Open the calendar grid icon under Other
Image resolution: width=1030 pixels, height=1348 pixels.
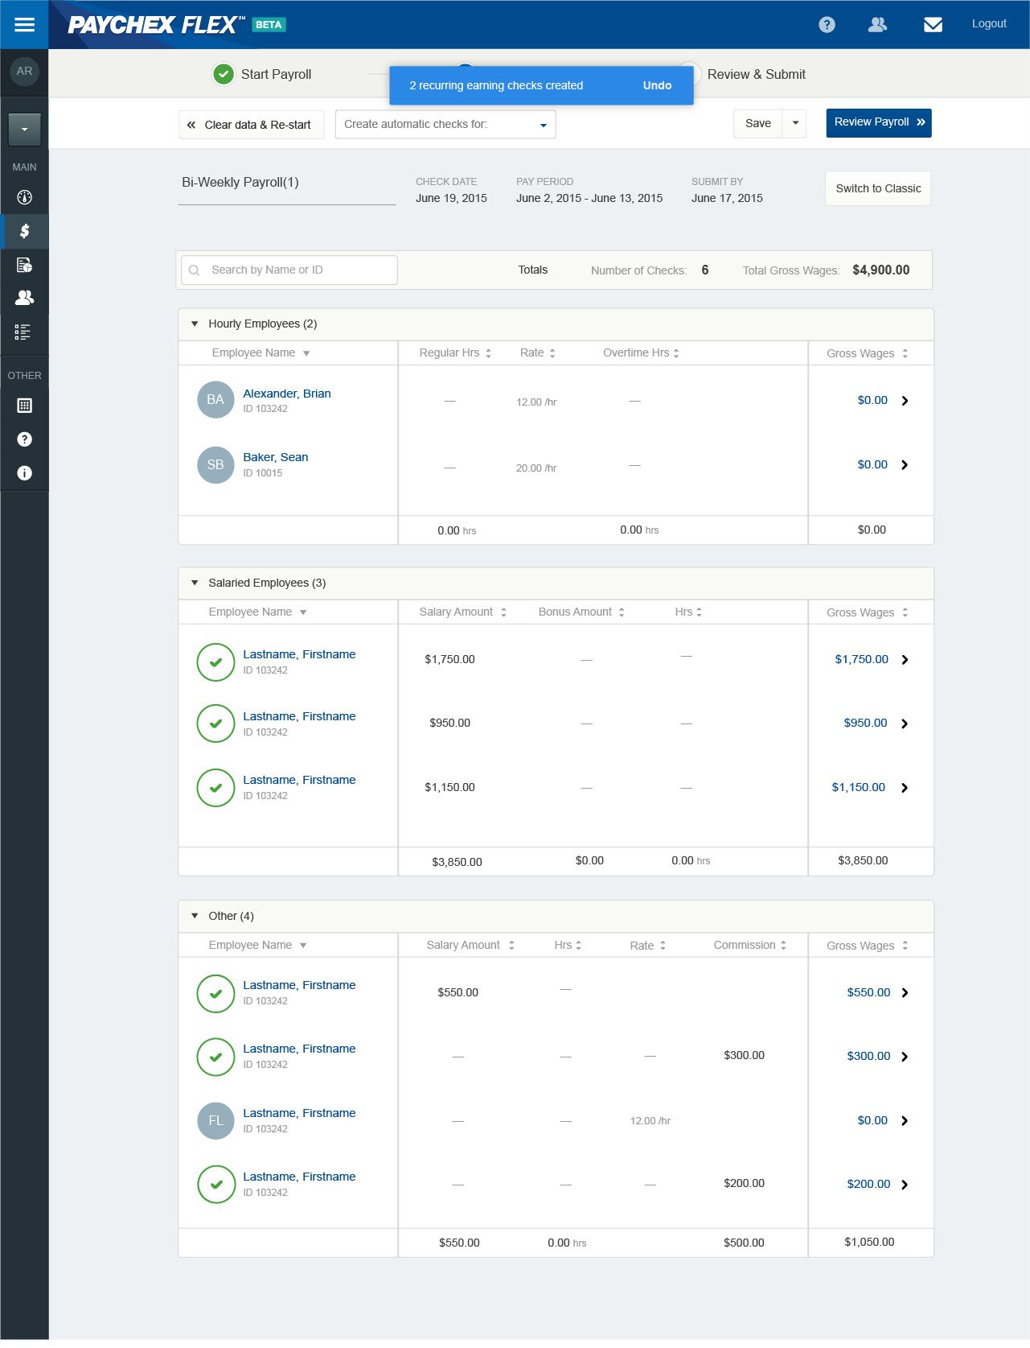click(x=25, y=406)
